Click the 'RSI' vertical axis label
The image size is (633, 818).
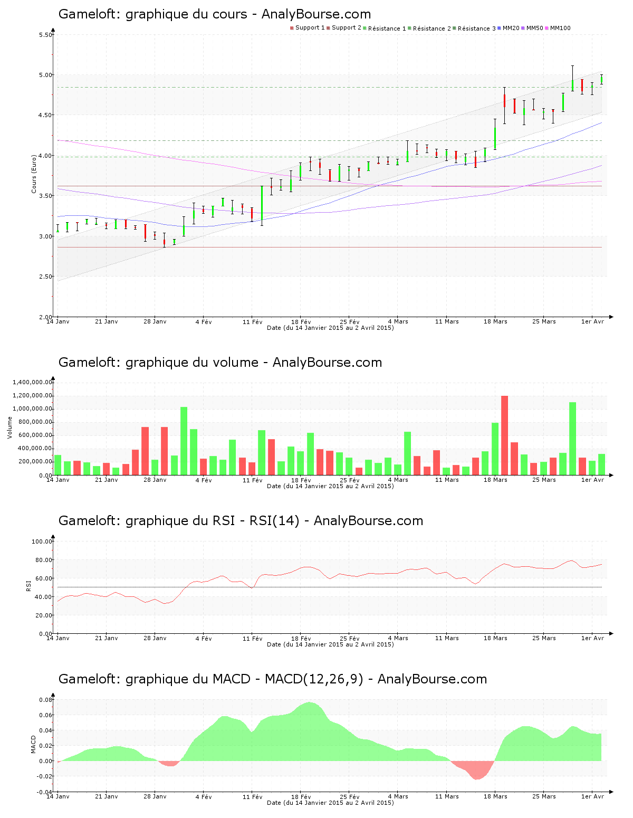click(x=28, y=585)
